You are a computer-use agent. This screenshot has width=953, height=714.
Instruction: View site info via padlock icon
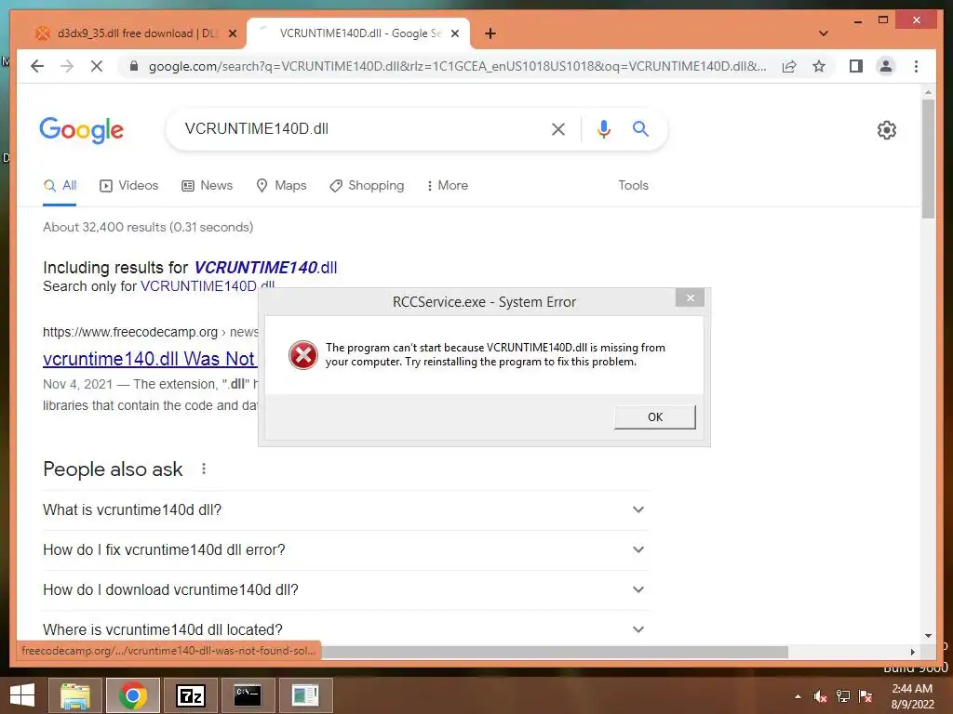(134, 66)
